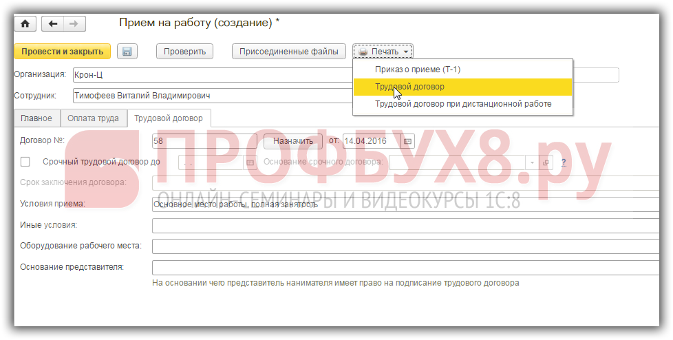Click open icon beside Основание срочного договора

coord(546,162)
